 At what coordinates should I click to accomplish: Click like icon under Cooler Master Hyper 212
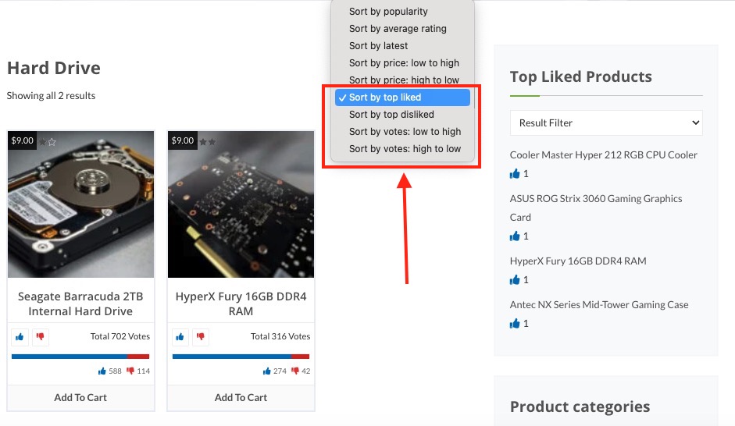[x=515, y=174]
